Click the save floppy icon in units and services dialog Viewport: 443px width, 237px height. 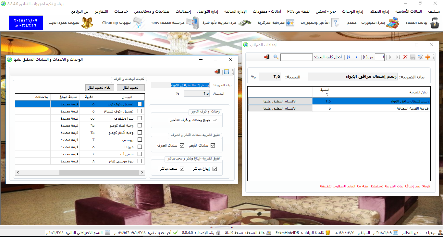226,72
